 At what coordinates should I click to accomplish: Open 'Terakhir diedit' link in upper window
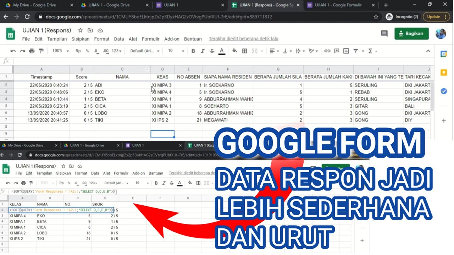point(243,39)
